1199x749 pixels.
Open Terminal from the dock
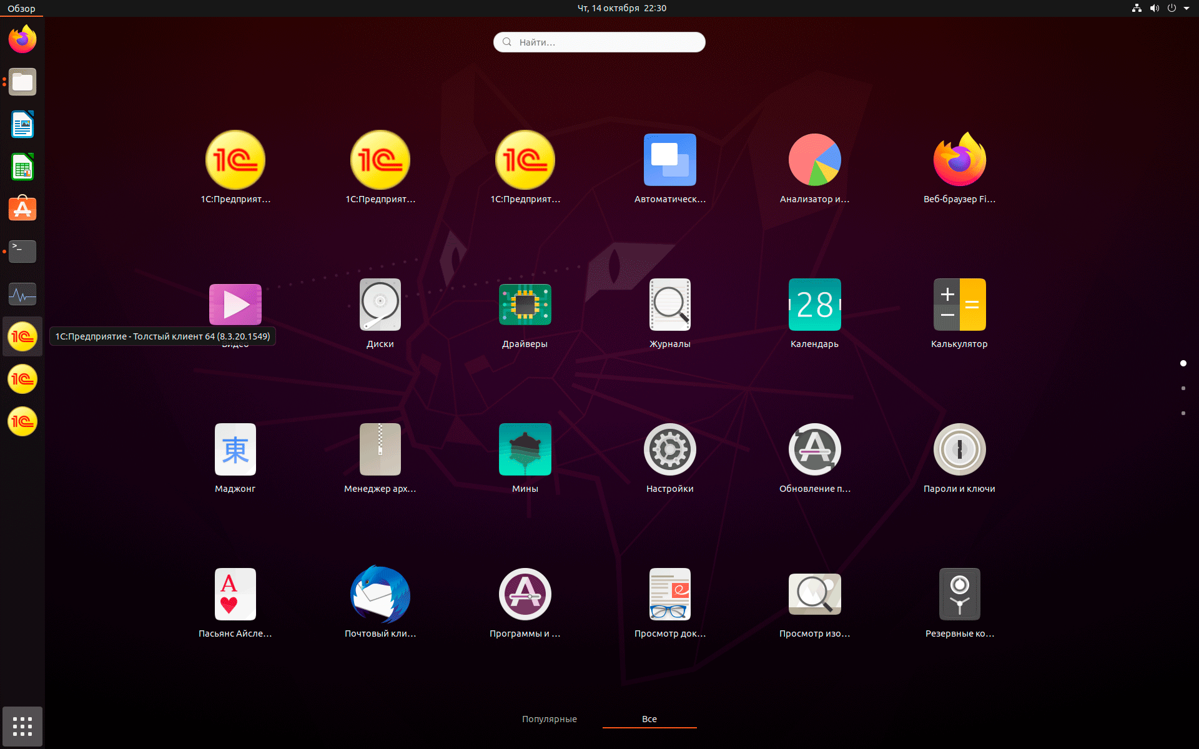click(22, 252)
